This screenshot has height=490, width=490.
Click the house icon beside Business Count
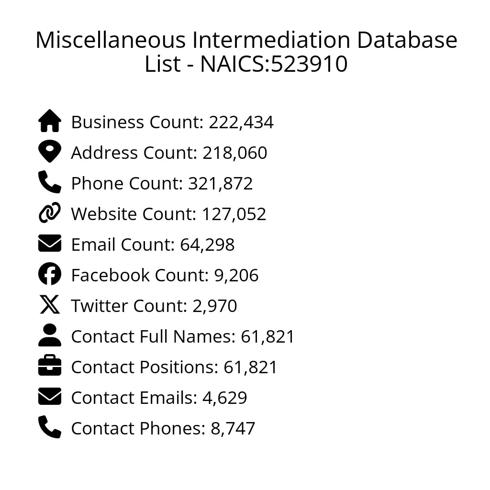(x=50, y=122)
